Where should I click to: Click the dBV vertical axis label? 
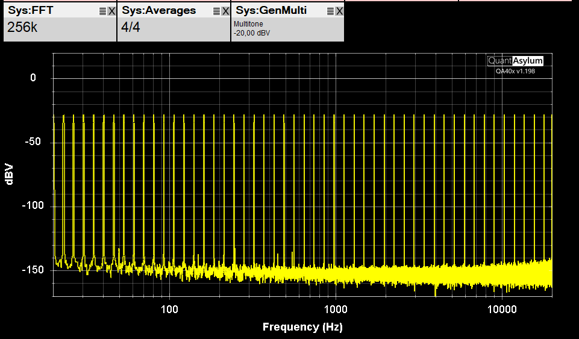pyautogui.click(x=9, y=174)
